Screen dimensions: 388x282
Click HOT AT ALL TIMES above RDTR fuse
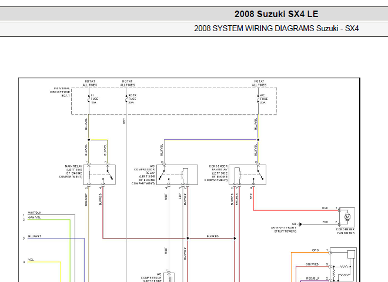point(128,83)
